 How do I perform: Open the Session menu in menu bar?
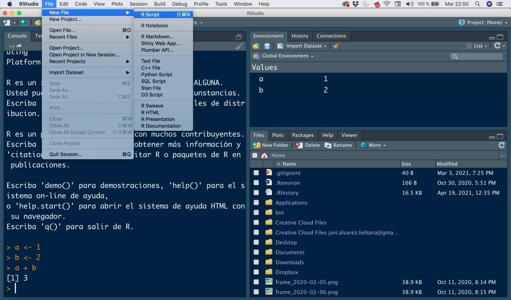[x=139, y=4]
